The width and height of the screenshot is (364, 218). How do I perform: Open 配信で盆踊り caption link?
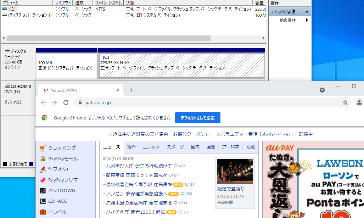point(231,189)
